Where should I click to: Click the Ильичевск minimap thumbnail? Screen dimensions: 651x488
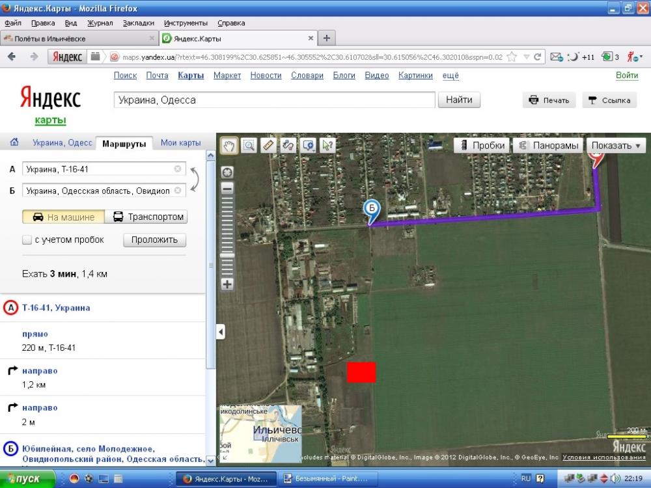(261, 433)
